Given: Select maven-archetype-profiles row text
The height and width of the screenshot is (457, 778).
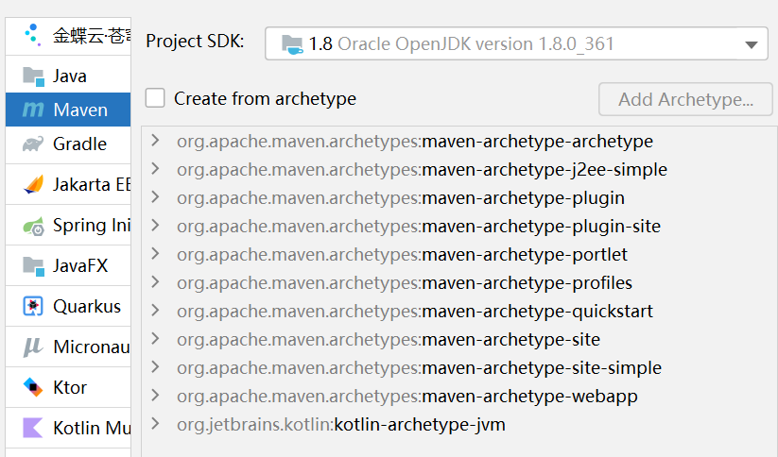Looking at the screenshot, I should coord(405,283).
